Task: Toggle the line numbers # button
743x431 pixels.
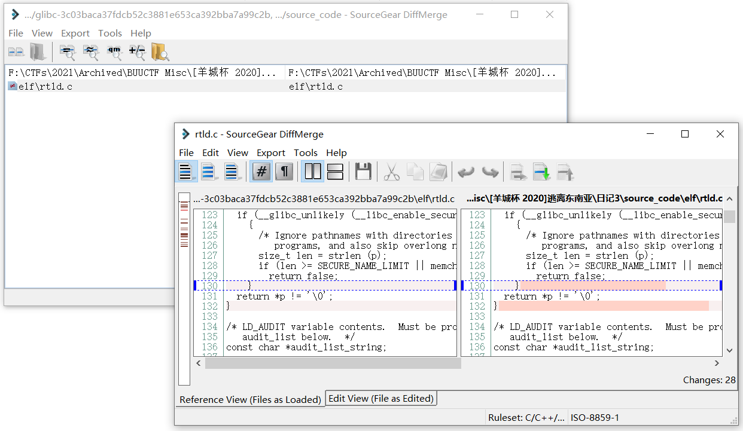Action: tap(261, 172)
